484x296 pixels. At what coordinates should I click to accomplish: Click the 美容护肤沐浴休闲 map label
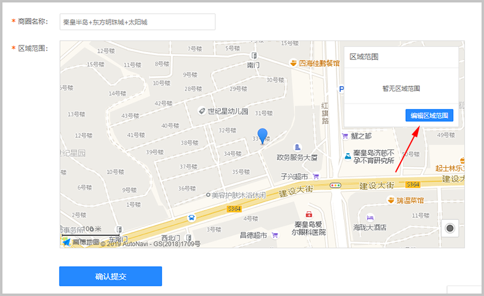click(x=238, y=195)
